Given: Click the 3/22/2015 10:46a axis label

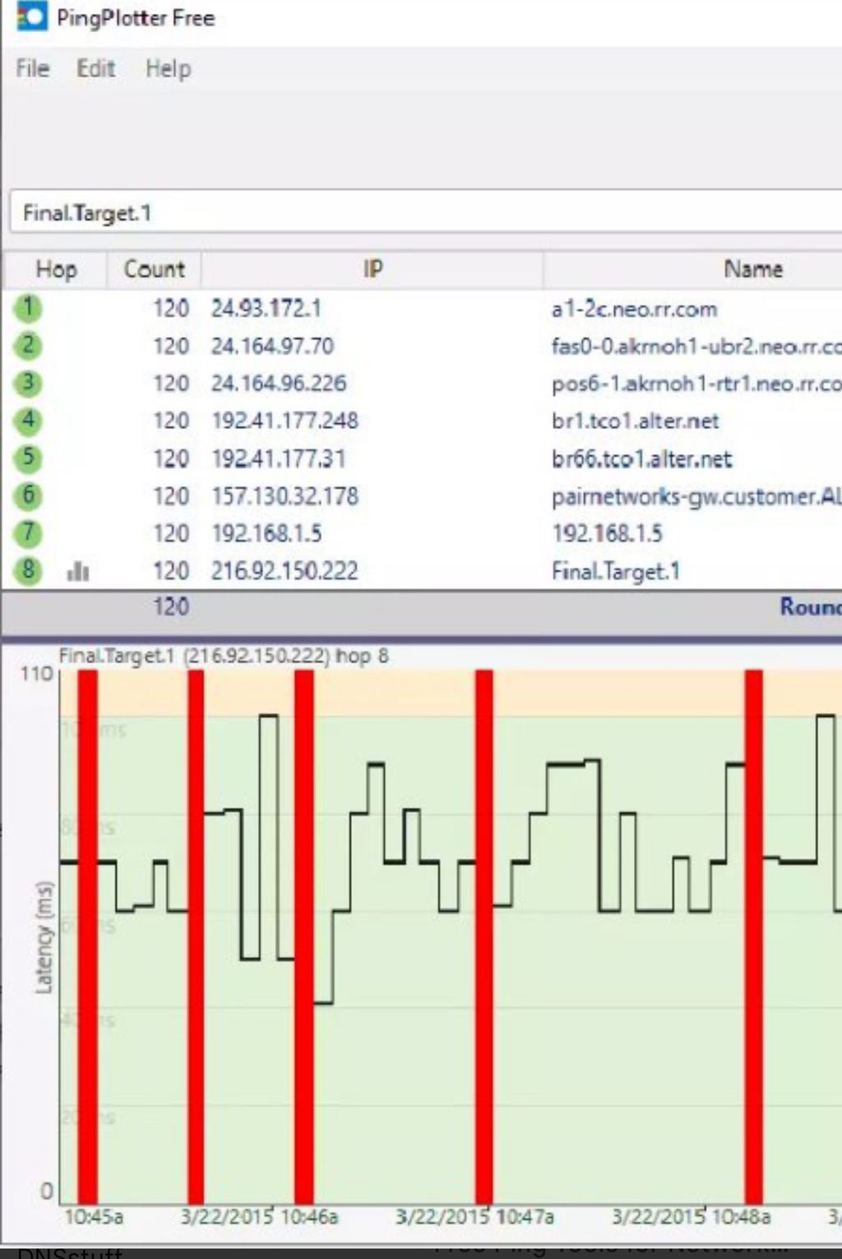Looking at the screenshot, I should pos(259,1217).
